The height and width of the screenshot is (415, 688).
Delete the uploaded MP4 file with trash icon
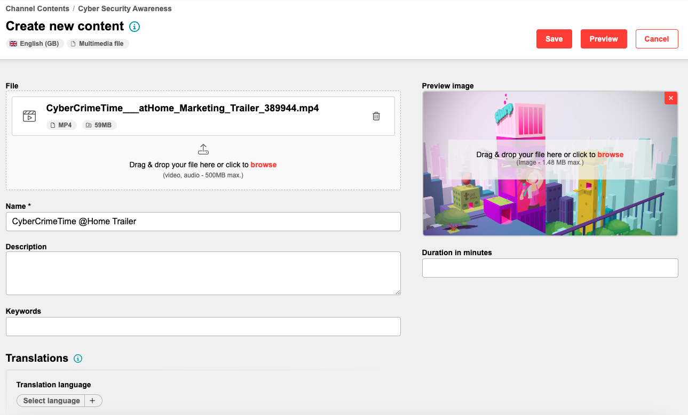(x=376, y=116)
